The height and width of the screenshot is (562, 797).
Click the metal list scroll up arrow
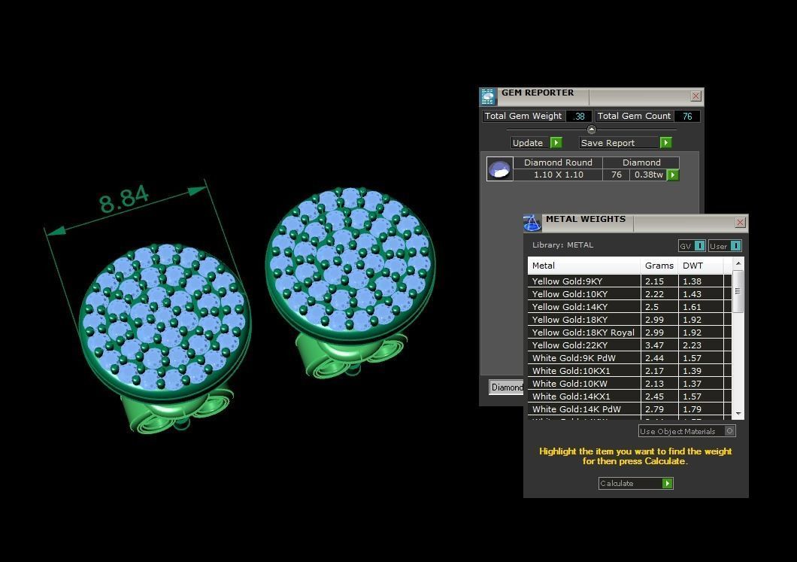point(738,263)
